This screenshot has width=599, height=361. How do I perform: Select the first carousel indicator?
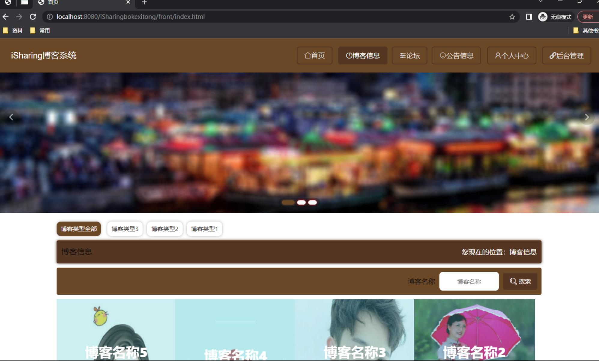288,202
